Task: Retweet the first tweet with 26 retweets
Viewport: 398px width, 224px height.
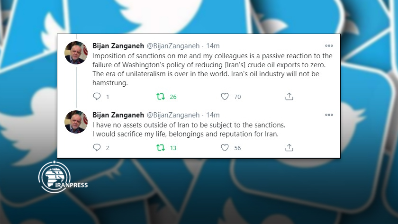Action: coord(161,97)
